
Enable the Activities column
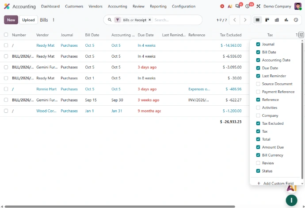[x=258, y=108]
